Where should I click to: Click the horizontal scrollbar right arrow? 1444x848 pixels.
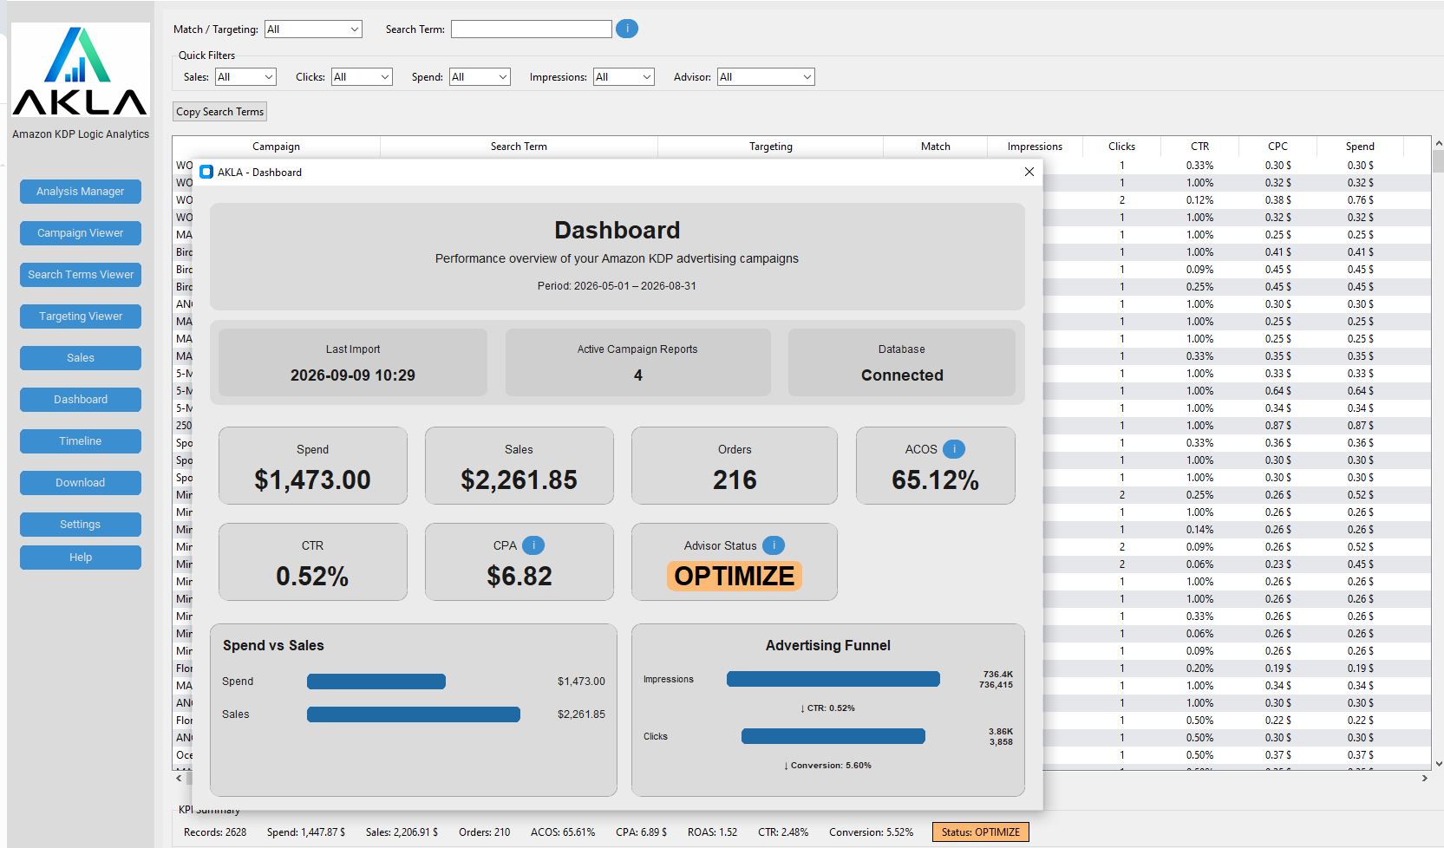1424,779
